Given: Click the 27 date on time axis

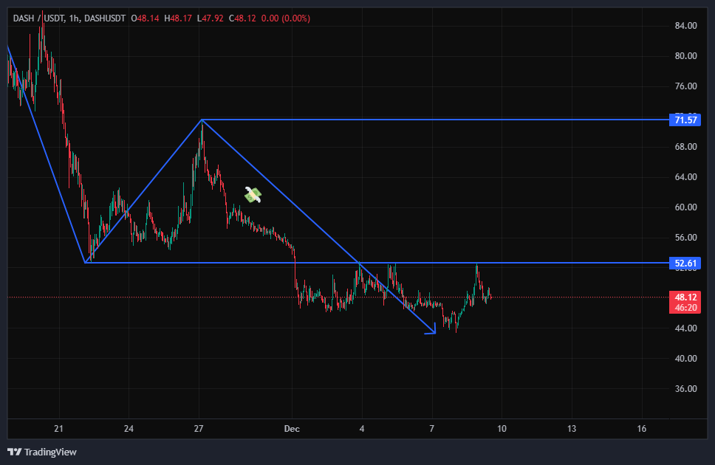Looking at the screenshot, I should pyautogui.click(x=199, y=429).
